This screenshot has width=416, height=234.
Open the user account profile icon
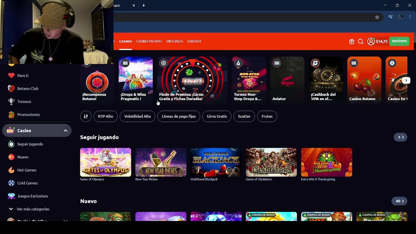coord(371,42)
